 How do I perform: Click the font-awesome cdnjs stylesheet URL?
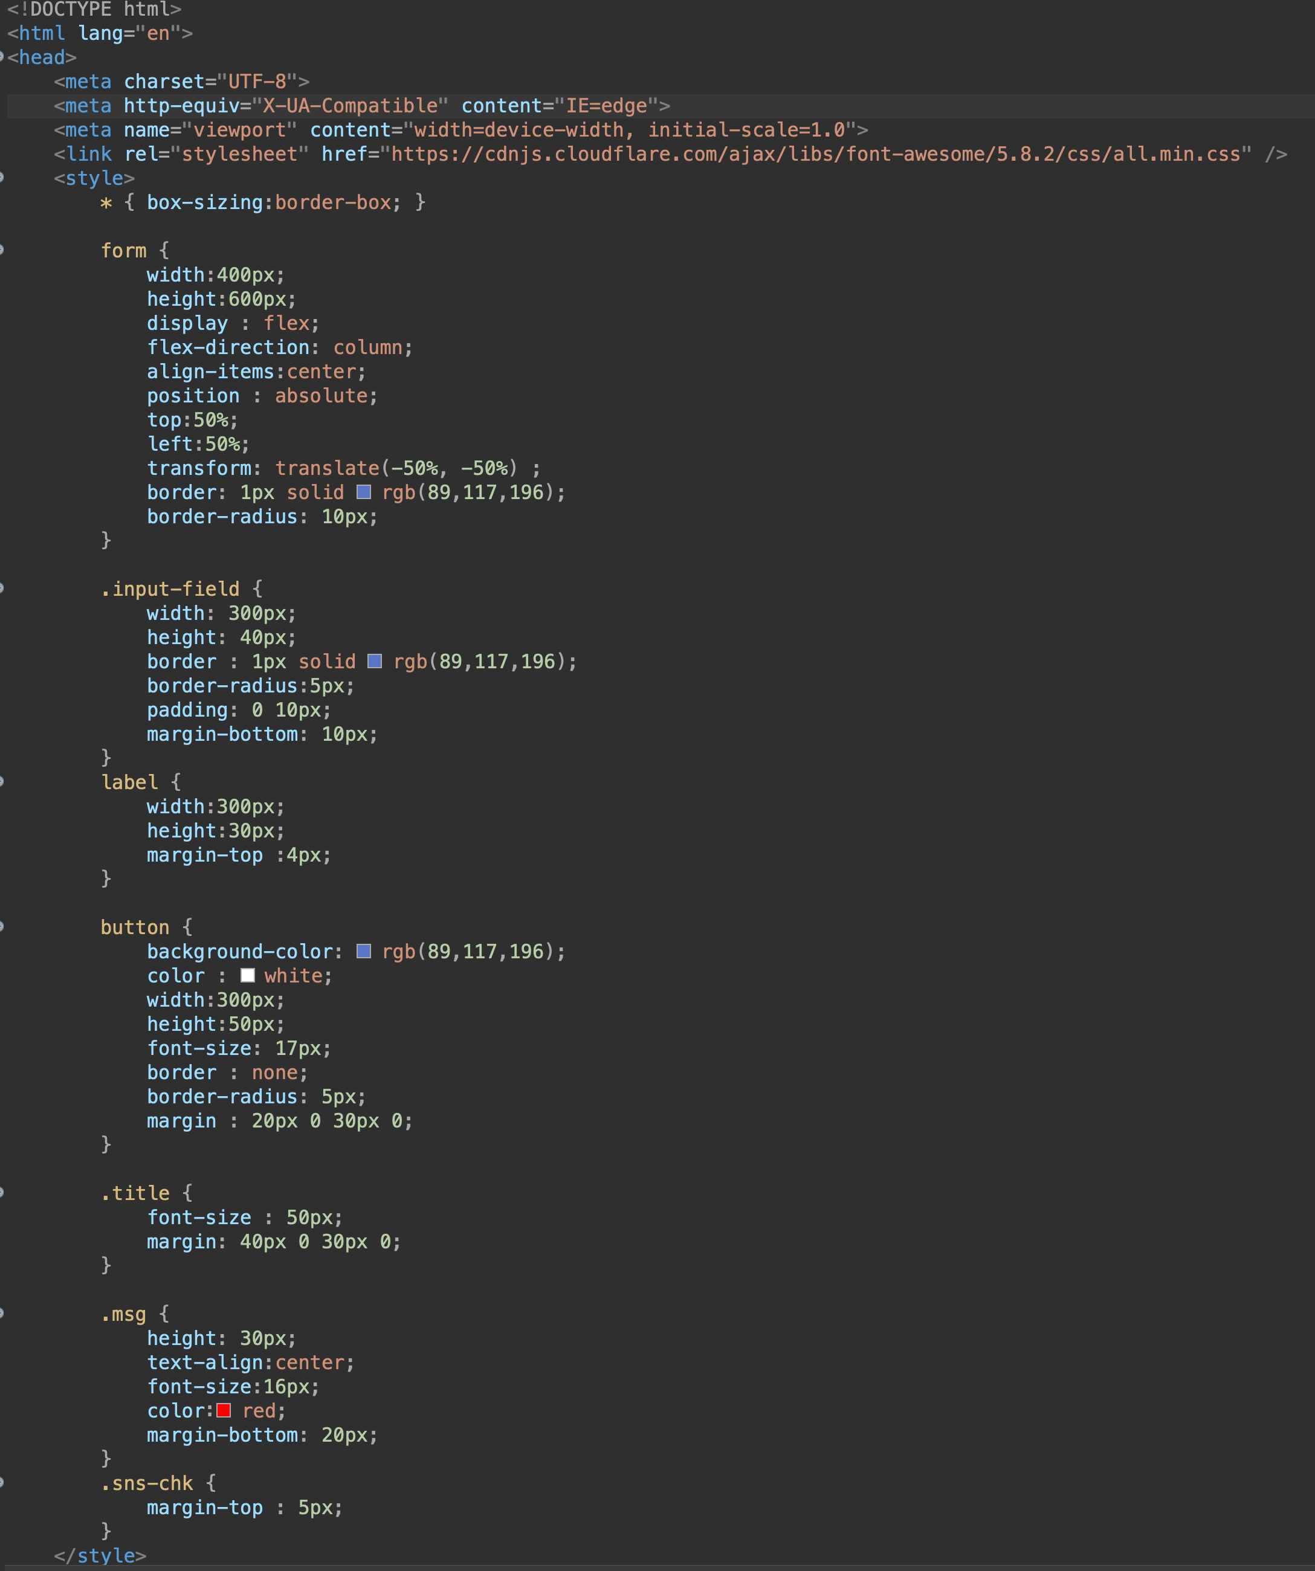pyautogui.click(x=815, y=154)
